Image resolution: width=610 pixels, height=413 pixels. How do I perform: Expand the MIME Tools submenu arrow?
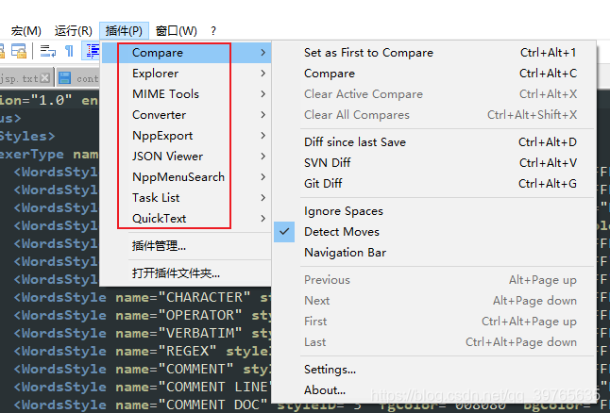coord(263,94)
